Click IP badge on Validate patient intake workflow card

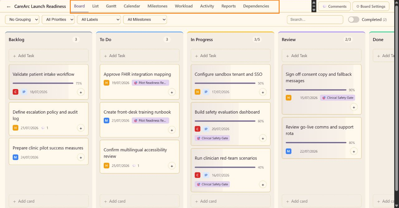24,92
